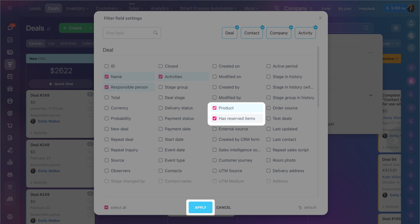The width and height of the screenshot is (420, 224).
Task: Disable the Has reserved items checkbox
Action: tap(215, 118)
